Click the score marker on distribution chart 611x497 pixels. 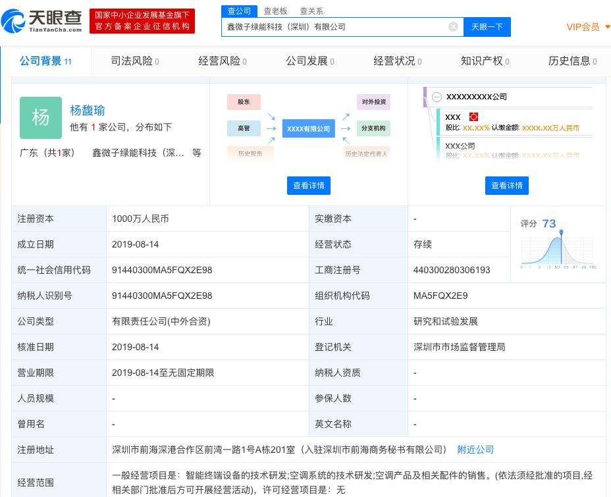(561, 232)
